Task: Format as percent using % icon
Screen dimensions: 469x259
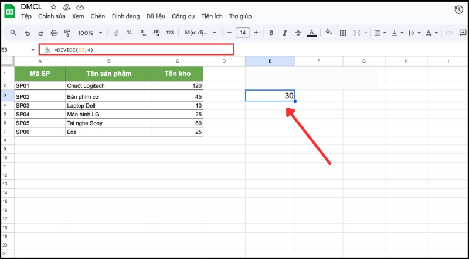Action: tap(128, 33)
